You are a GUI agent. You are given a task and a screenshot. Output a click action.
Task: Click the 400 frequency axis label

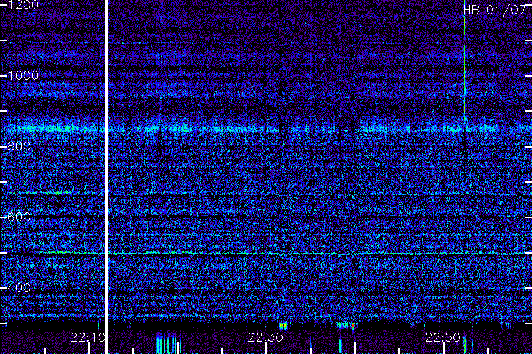point(19,287)
